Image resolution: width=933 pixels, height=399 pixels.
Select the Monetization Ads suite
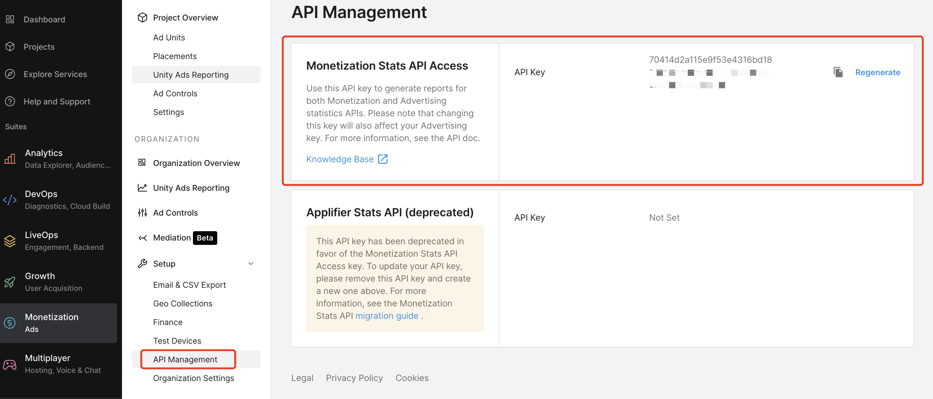[x=59, y=323]
